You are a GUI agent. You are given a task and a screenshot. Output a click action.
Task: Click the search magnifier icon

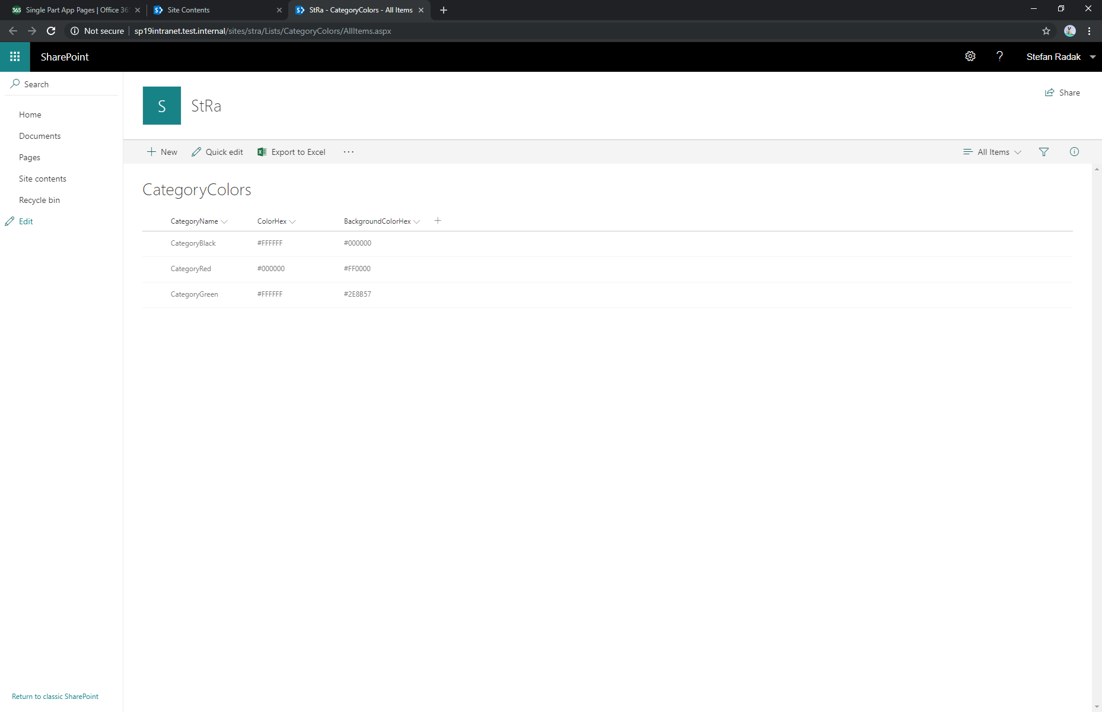click(x=15, y=84)
